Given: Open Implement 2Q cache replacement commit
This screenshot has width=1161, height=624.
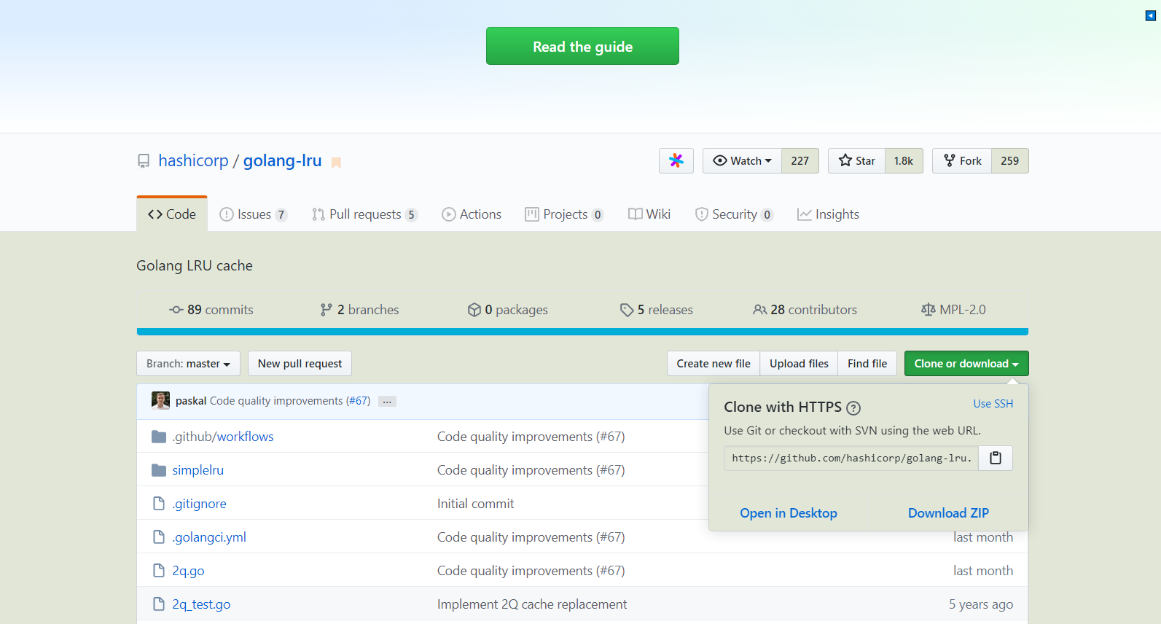Looking at the screenshot, I should tap(532, 604).
